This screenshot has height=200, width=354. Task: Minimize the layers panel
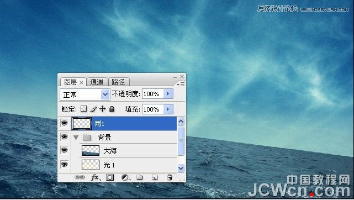[x=175, y=77]
